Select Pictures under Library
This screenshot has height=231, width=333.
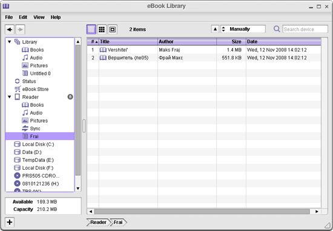click(x=35, y=65)
